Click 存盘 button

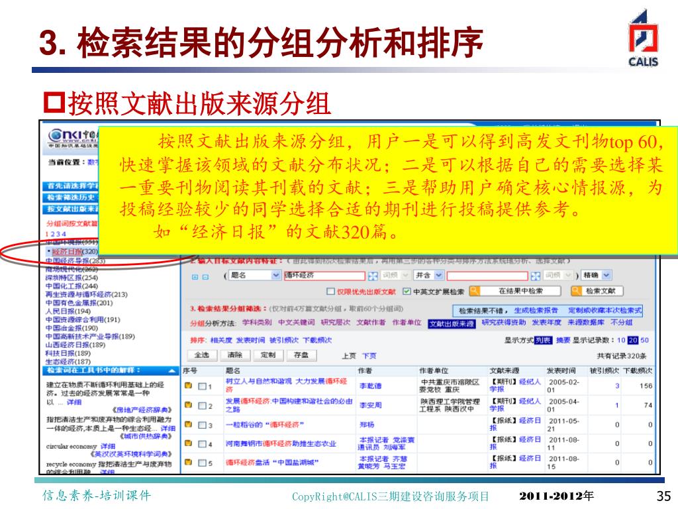click(301, 355)
